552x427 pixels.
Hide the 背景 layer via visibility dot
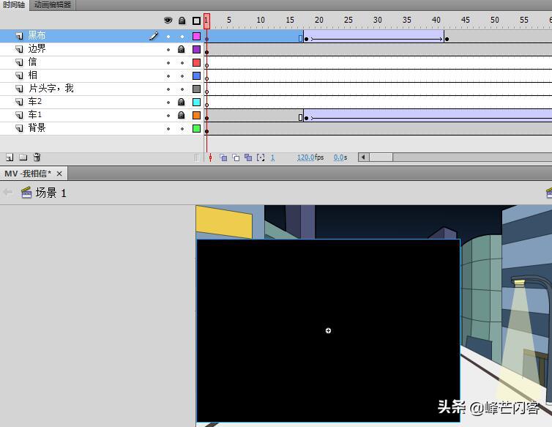click(x=168, y=128)
